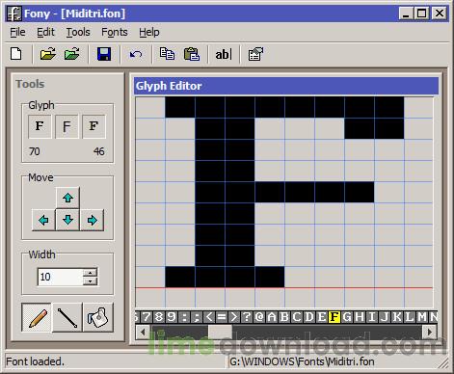Select character 7 in the strip
This screenshot has width=454, height=374.
(147, 317)
